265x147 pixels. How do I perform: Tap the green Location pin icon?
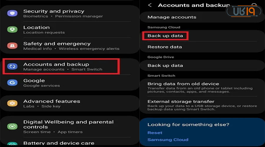click(12, 30)
